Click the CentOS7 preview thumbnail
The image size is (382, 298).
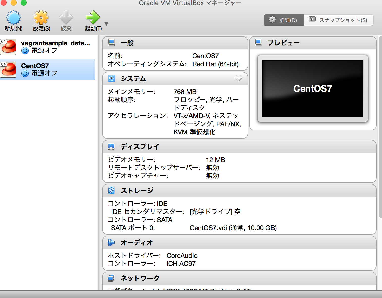312,88
